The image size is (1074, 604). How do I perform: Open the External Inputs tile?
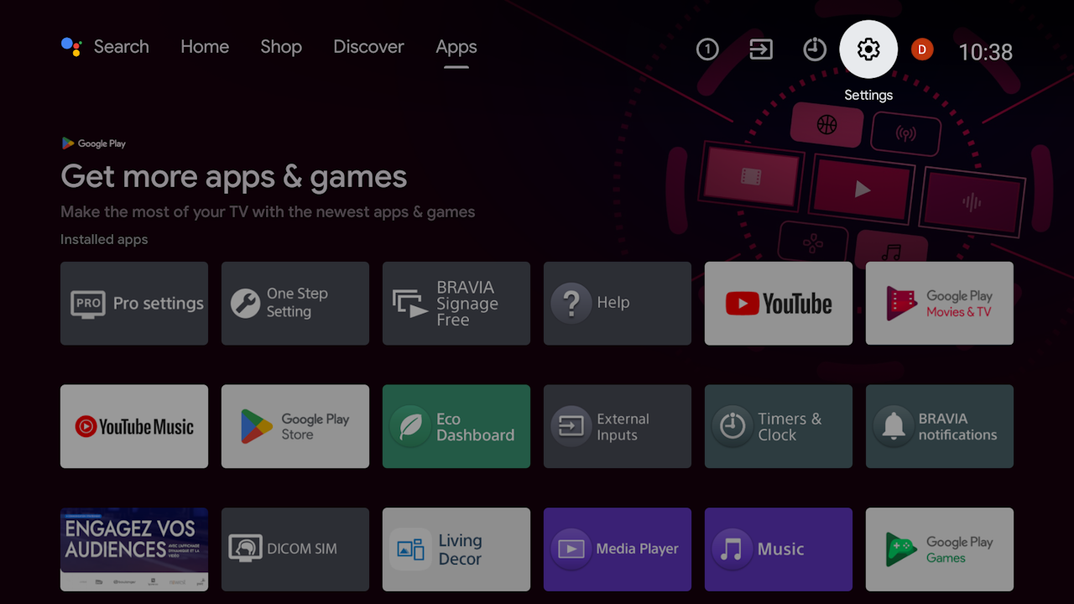(618, 426)
